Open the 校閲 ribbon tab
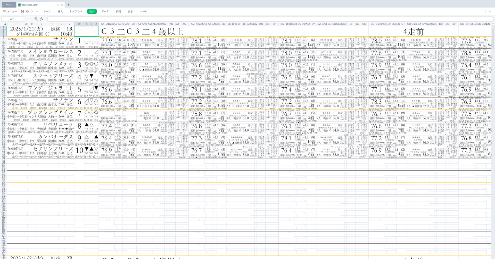Screen dimensions: 495x259 pyautogui.click(x=118, y=12)
